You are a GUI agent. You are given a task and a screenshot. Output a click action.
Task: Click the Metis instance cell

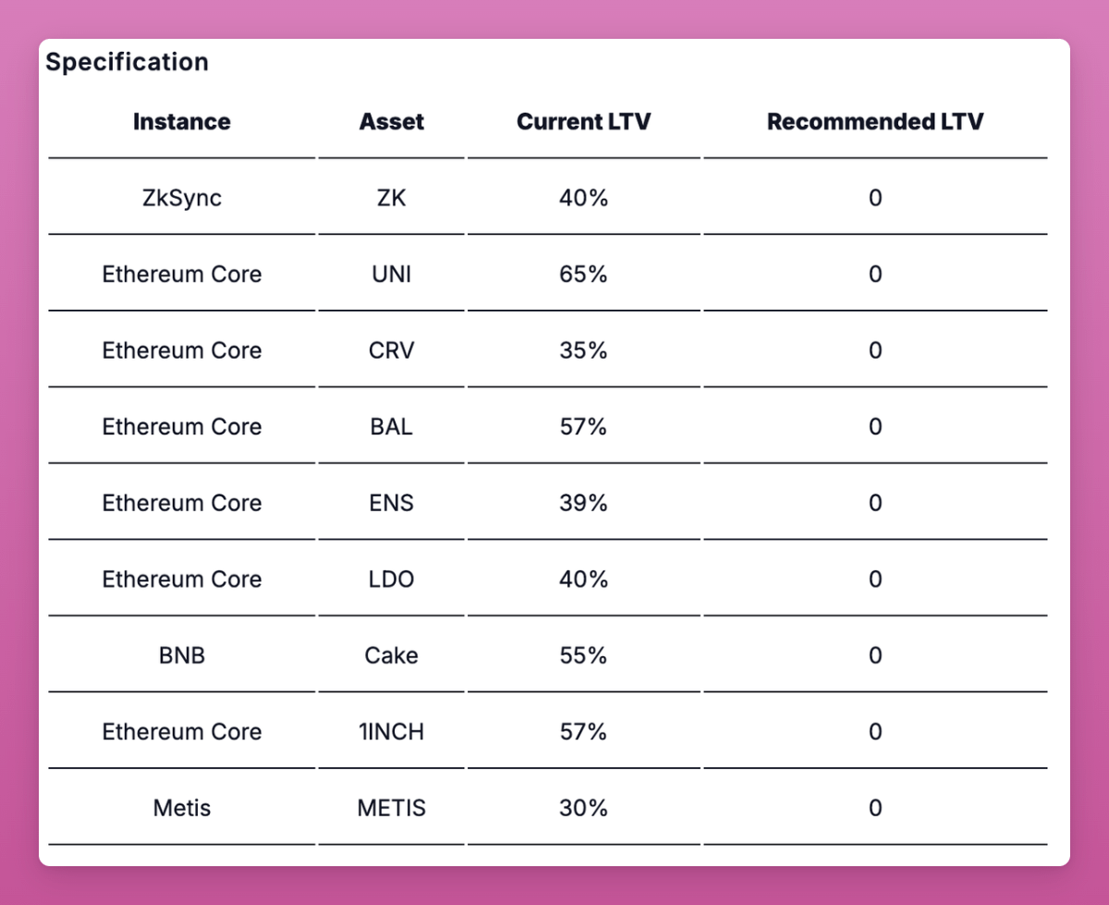pyautogui.click(x=182, y=808)
